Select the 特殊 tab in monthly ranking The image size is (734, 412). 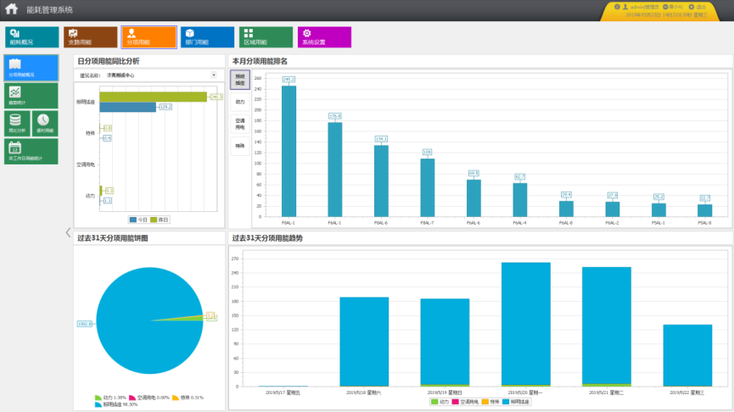tap(239, 146)
